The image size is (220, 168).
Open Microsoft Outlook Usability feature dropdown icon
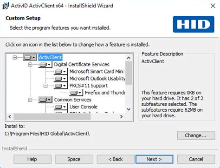pyautogui.click(x=60, y=79)
